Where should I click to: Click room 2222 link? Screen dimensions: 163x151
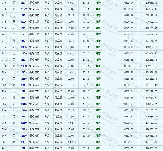click(24, 9)
